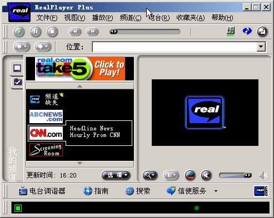Click the take5 Click to Play banner
Screen dimensions: 274x218
click(x=80, y=69)
